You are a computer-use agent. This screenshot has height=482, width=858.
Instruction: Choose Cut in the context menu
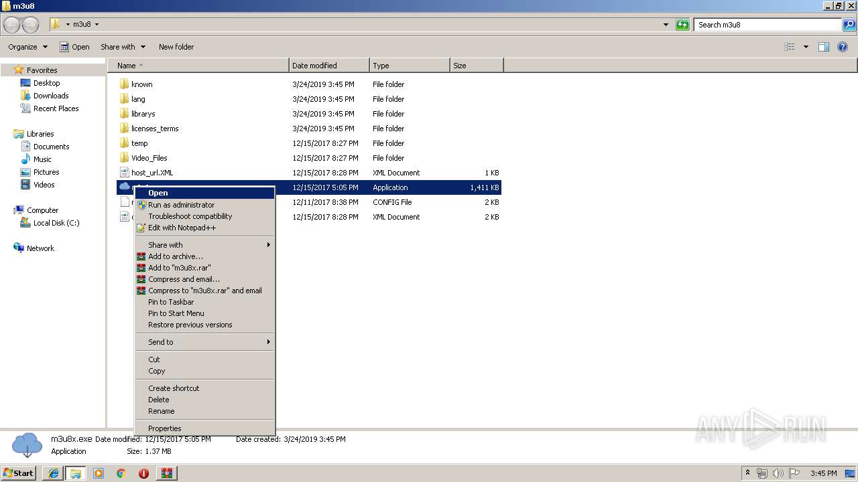coord(205,359)
